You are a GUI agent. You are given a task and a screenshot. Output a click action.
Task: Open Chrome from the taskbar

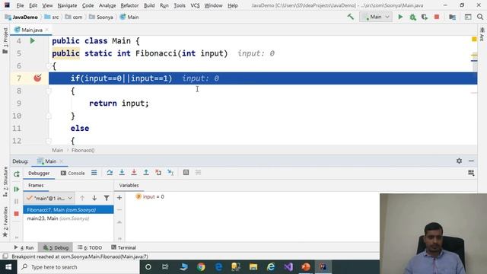(201, 267)
